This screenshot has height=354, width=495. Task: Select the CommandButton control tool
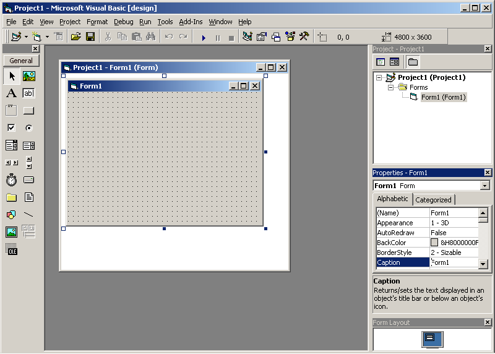[28, 111]
